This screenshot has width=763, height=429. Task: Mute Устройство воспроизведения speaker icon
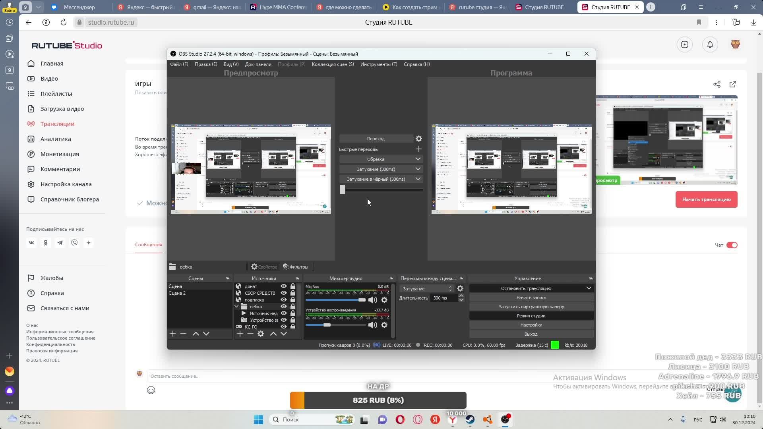point(372,325)
